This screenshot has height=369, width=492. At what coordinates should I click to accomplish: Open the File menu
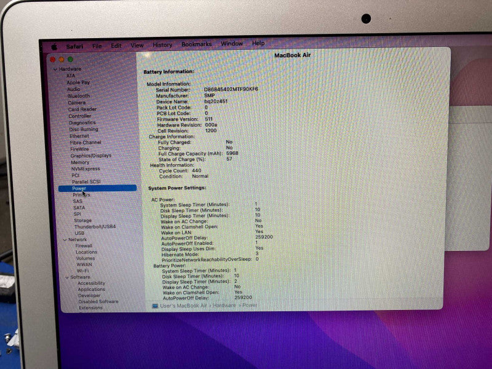click(x=97, y=46)
